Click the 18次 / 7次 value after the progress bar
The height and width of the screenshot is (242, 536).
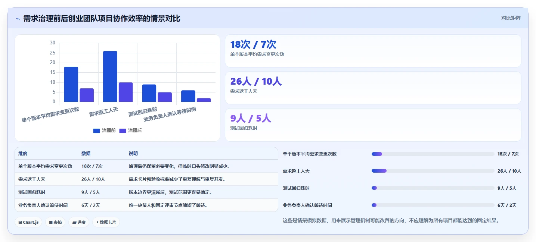click(x=508, y=154)
